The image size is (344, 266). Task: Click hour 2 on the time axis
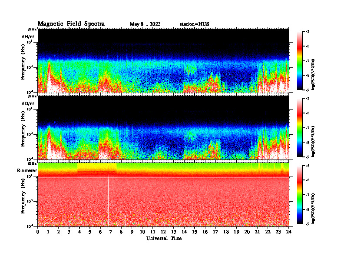click(x=59, y=232)
